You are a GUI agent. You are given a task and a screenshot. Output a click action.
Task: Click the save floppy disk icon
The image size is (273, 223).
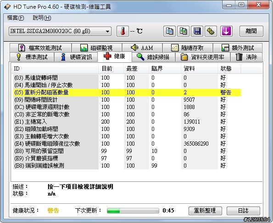(x=197, y=31)
